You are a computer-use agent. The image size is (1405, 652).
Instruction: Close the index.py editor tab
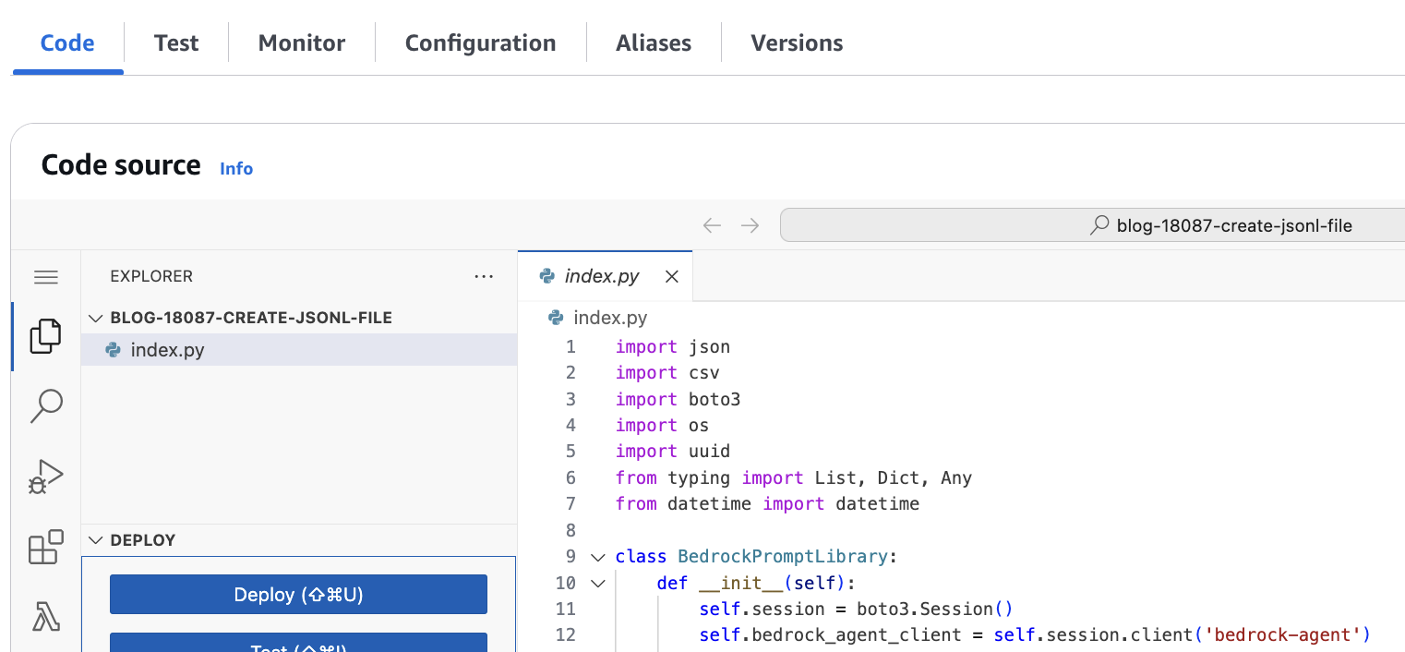[x=672, y=276]
